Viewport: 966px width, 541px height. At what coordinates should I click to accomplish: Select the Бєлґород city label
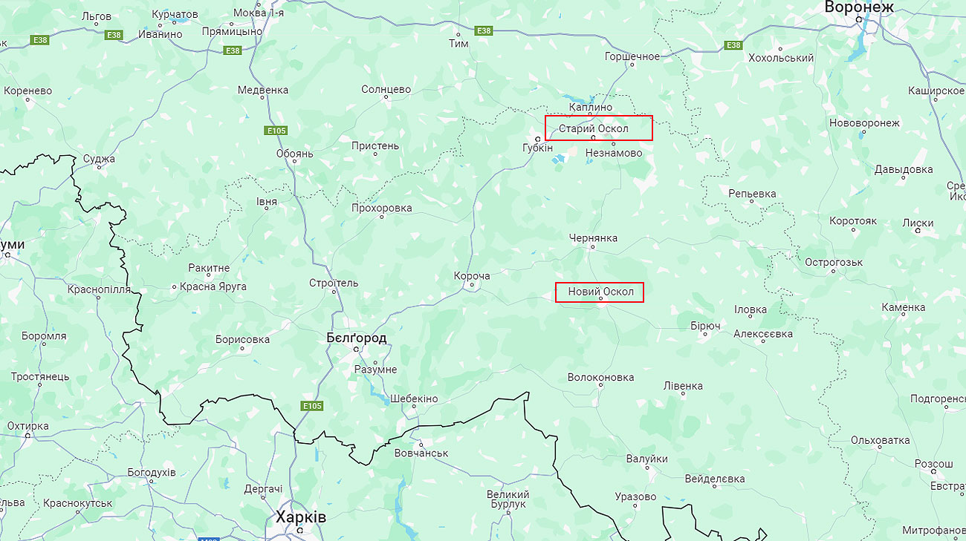357,338
